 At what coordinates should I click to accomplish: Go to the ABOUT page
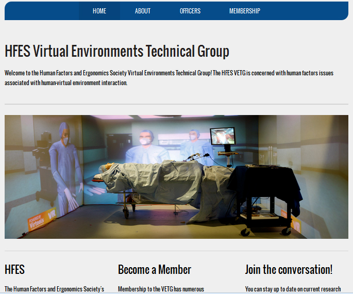[x=143, y=11]
